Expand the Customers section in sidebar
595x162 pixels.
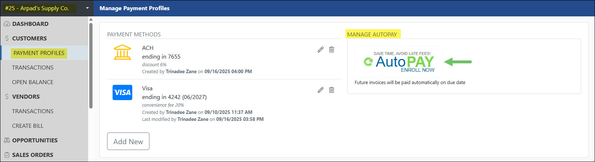pos(29,39)
